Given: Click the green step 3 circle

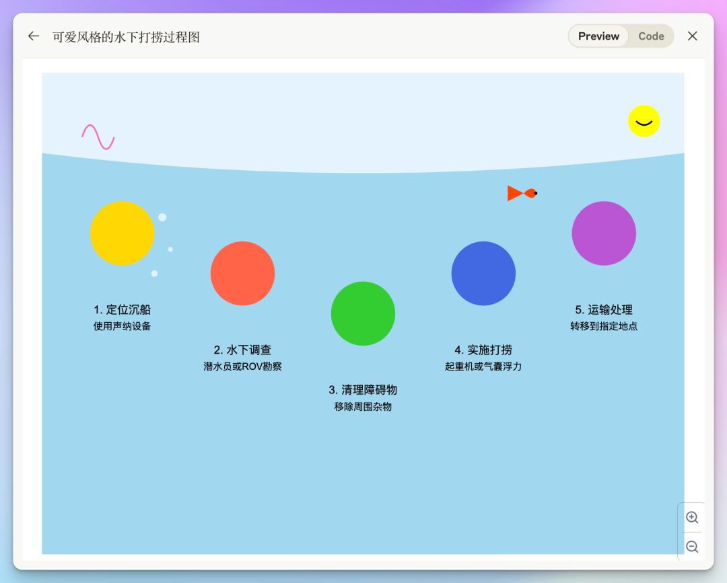Looking at the screenshot, I should click(363, 313).
